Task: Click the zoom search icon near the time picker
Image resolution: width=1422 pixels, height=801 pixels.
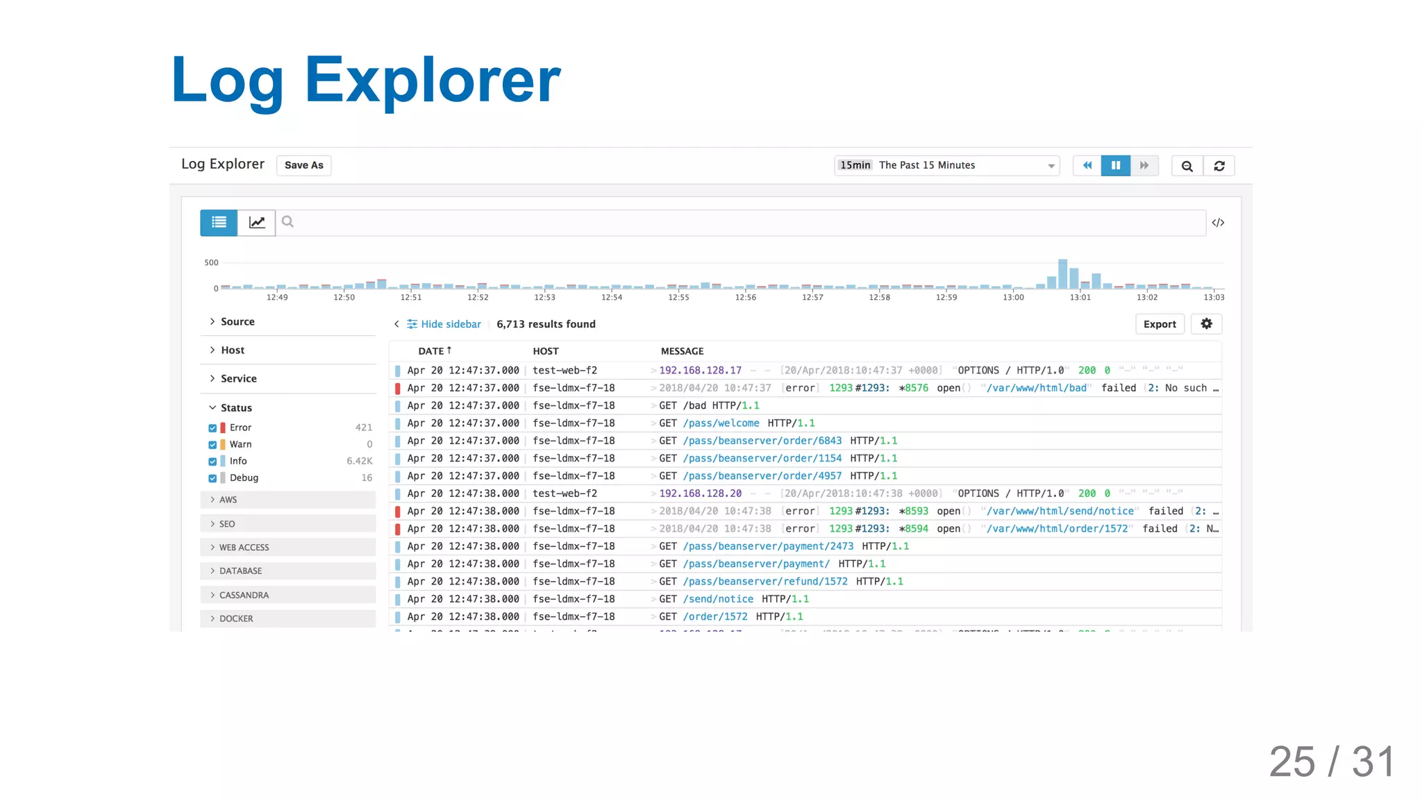Action: click(x=1187, y=166)
